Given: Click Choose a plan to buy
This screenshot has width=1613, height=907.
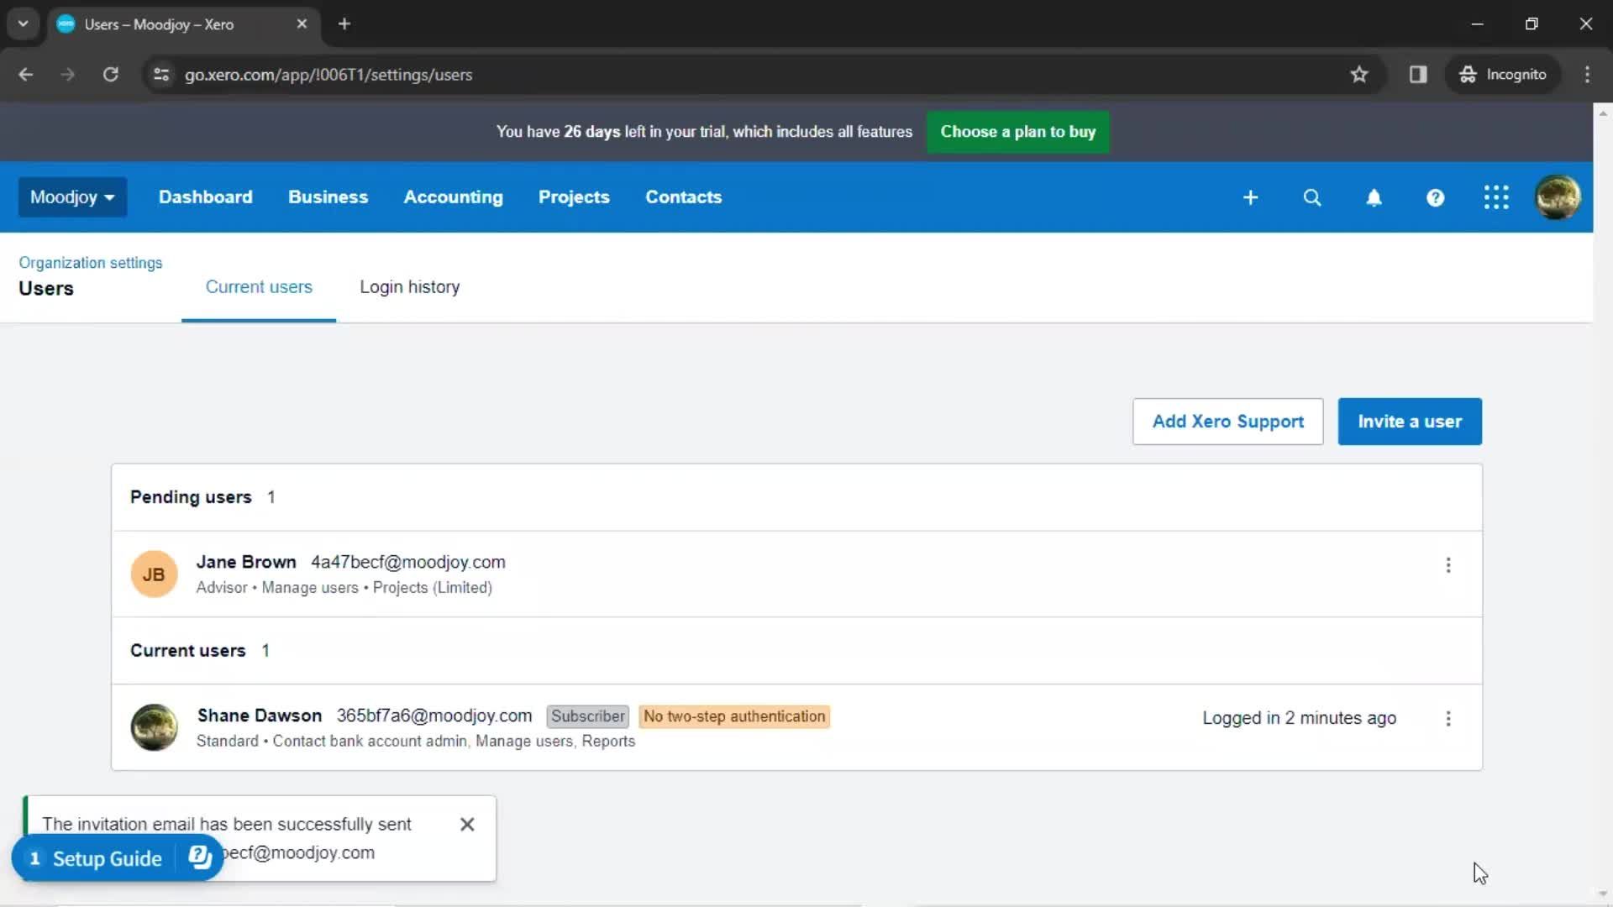Looking at the screenshot, I should click(x=1018, y=132).
